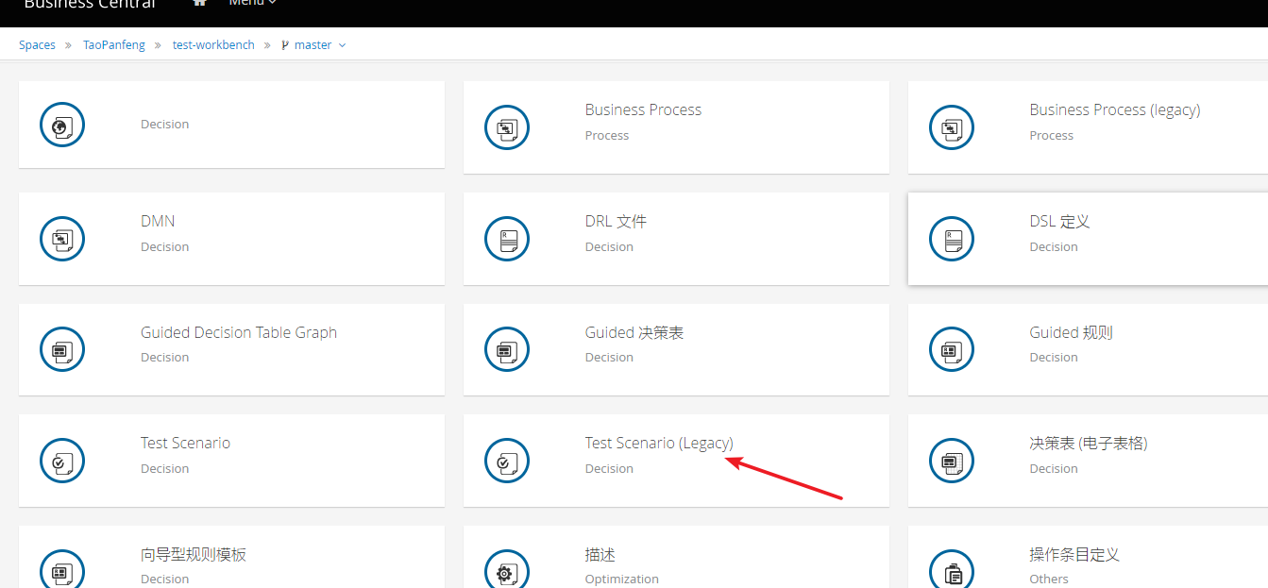Image resolution: width=1268 pixels, height=588 pixels.
Task: Go to the Spaces breadcrumb link
Action: pyautogui.click(x=38, y=45)
